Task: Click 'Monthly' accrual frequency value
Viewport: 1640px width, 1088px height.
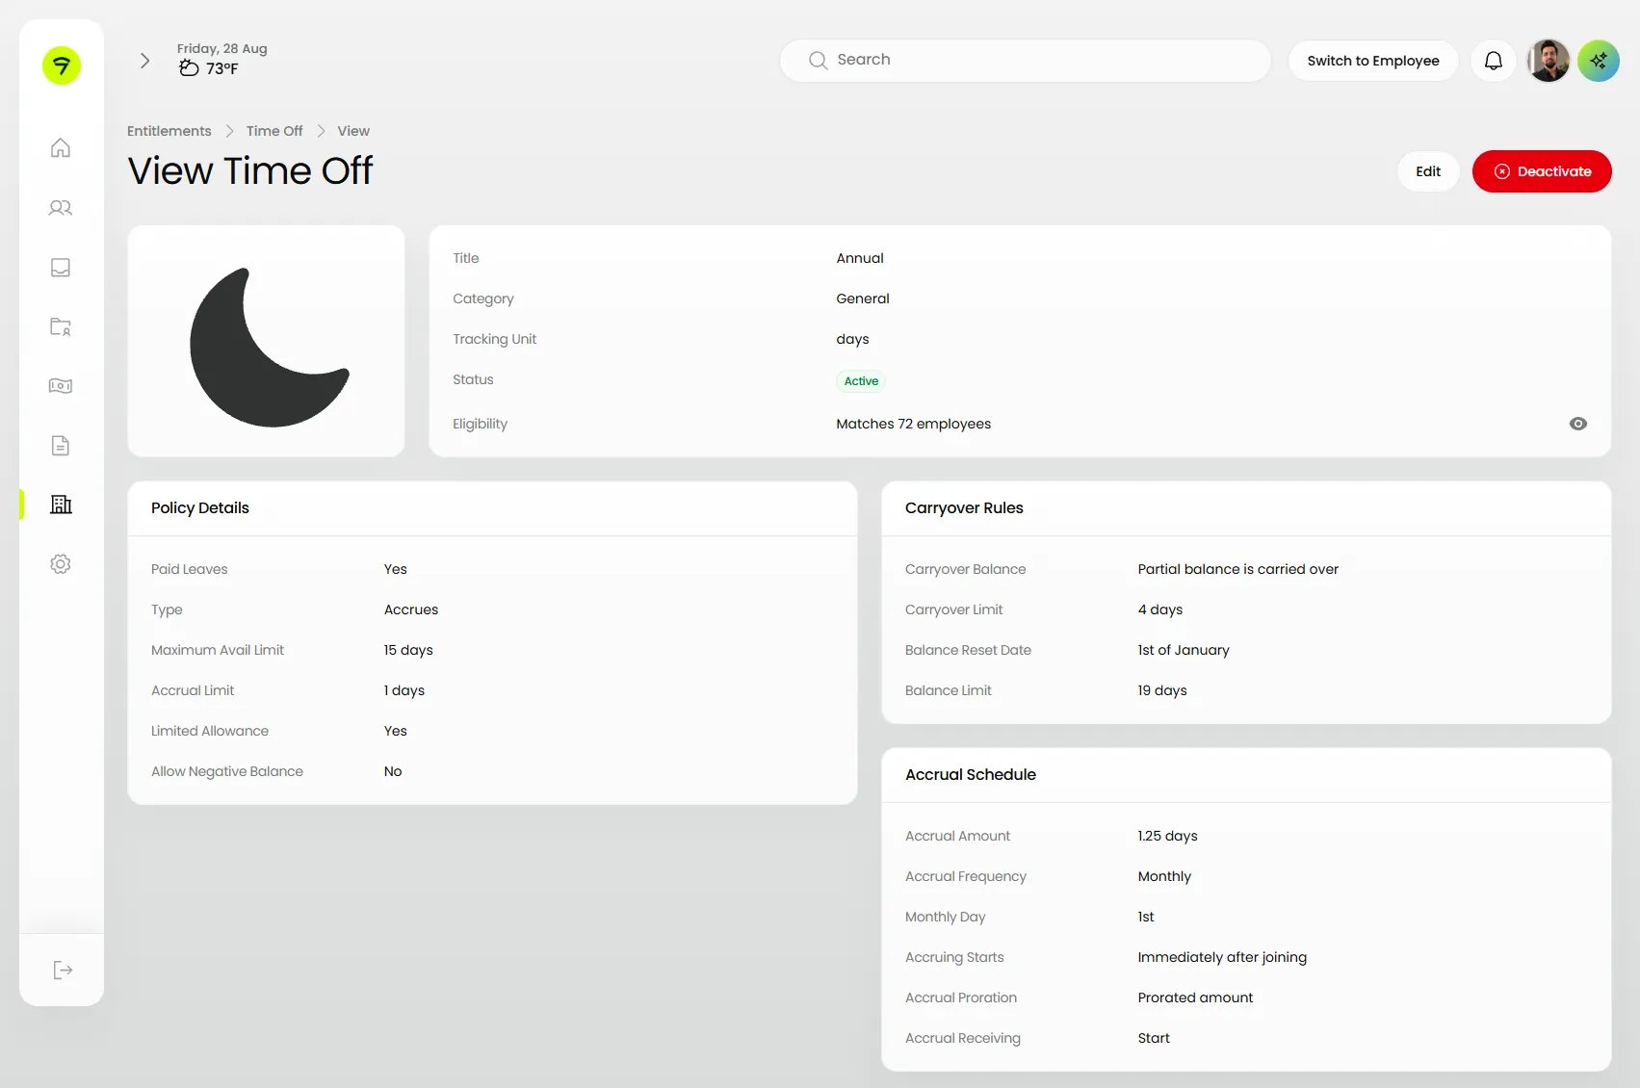Action: pos(1164,876)
